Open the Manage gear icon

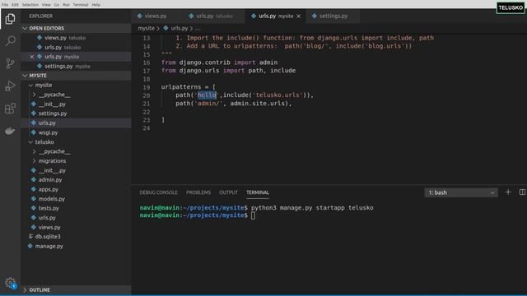point(10,283)
